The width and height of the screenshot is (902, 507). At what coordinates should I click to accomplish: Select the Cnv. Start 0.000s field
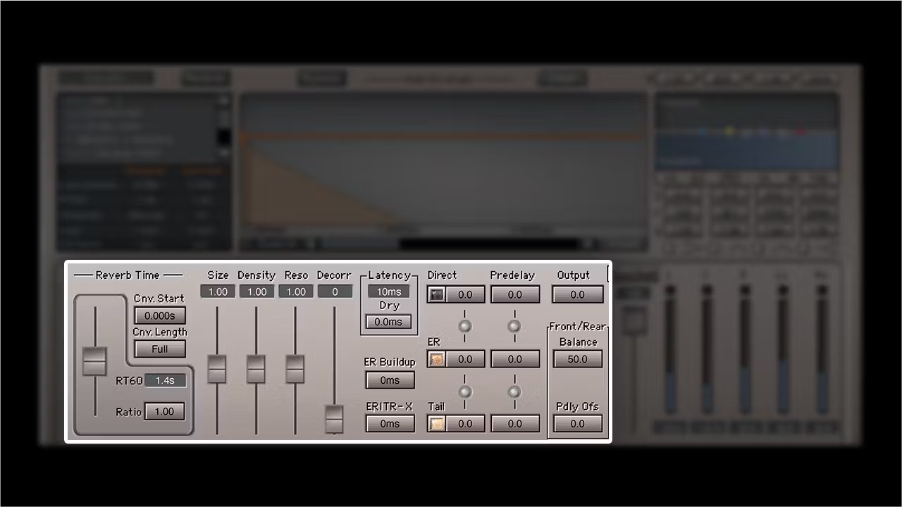(x=160, y=315)
